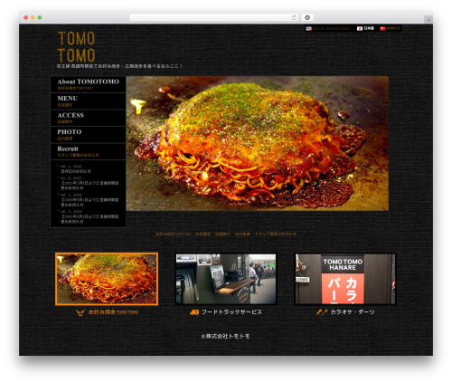Click the microphone icon beside カラオケ・ダーツ
This screenshot has height=383, width=452.
tap(322, 312)
